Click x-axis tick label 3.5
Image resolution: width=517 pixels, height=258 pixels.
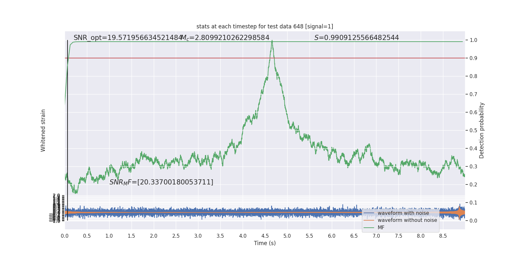pyautogui.click(x=220, y=236)
